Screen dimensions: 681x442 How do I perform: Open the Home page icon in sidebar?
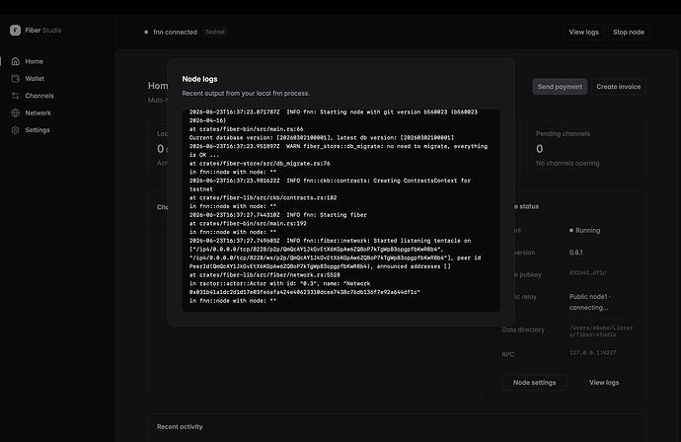15,61
